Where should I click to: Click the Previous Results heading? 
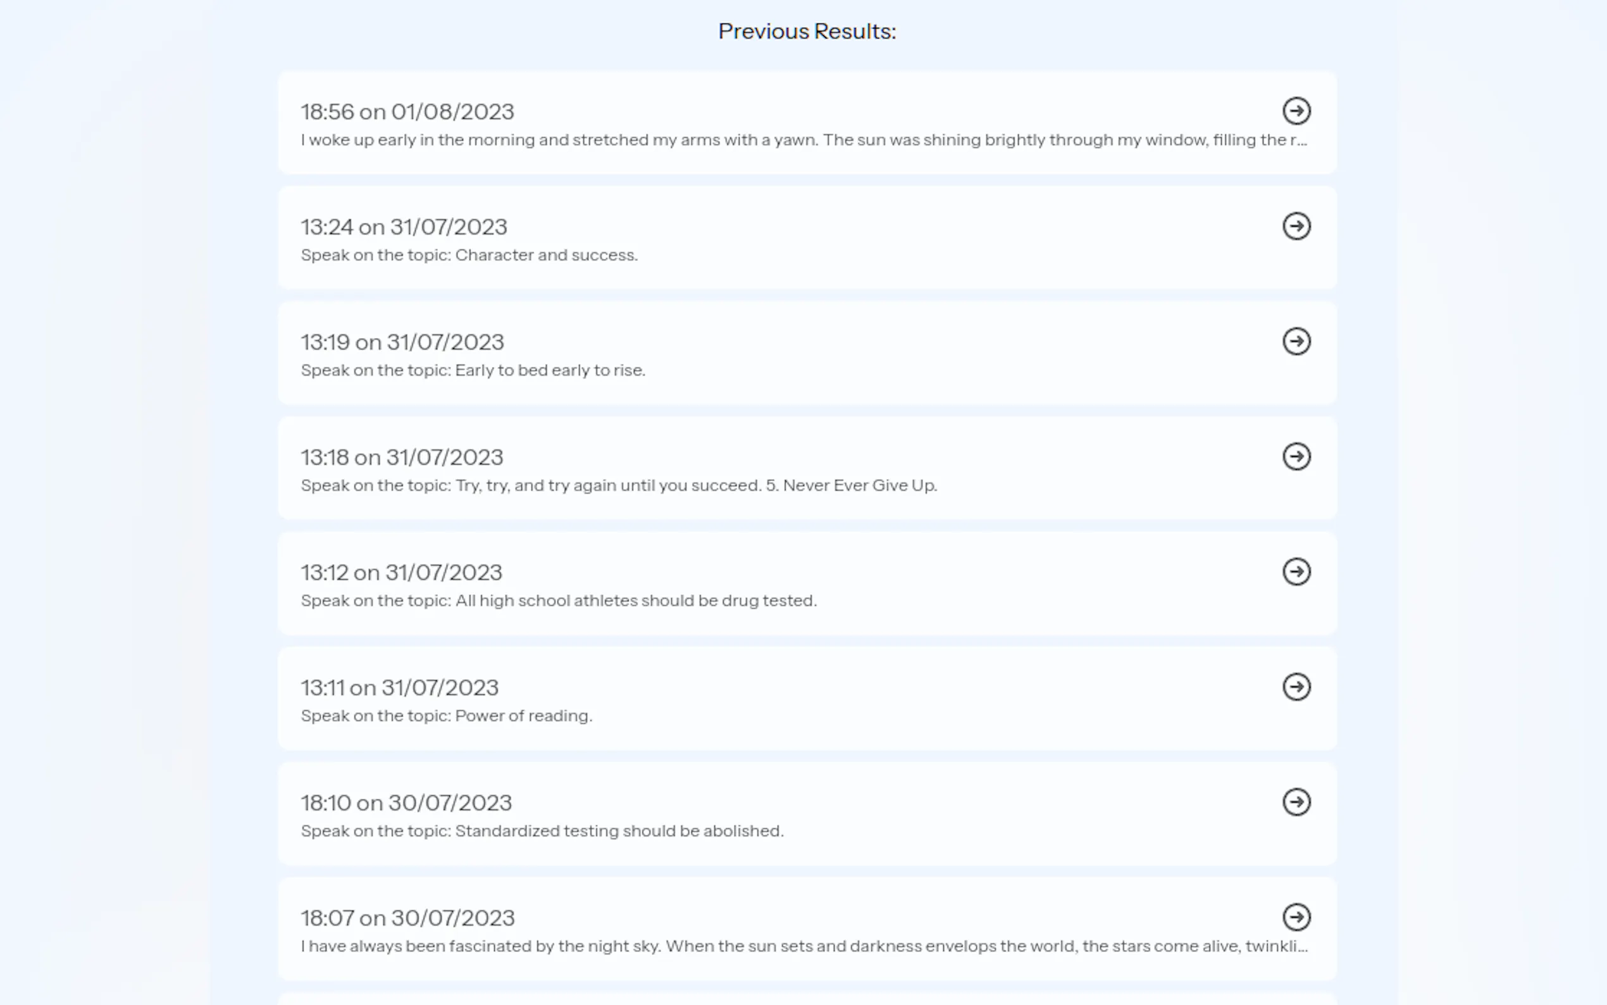point(807,31)
